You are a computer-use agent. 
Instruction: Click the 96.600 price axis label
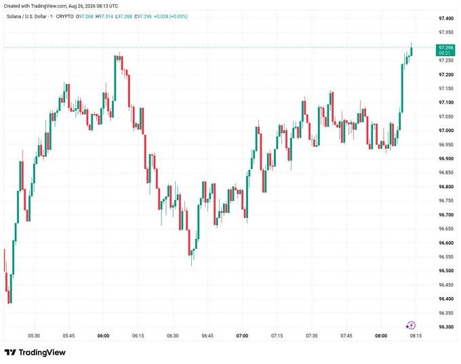[446, 243]
